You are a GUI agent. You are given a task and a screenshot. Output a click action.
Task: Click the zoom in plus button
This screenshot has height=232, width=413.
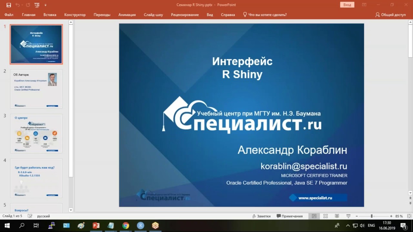pos(391,216)
